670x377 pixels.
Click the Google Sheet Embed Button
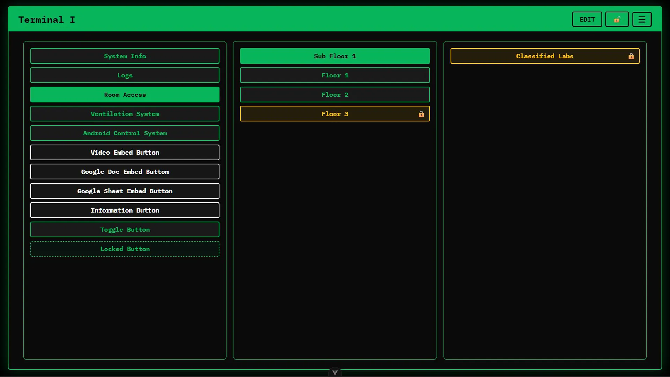coord(125,191)
